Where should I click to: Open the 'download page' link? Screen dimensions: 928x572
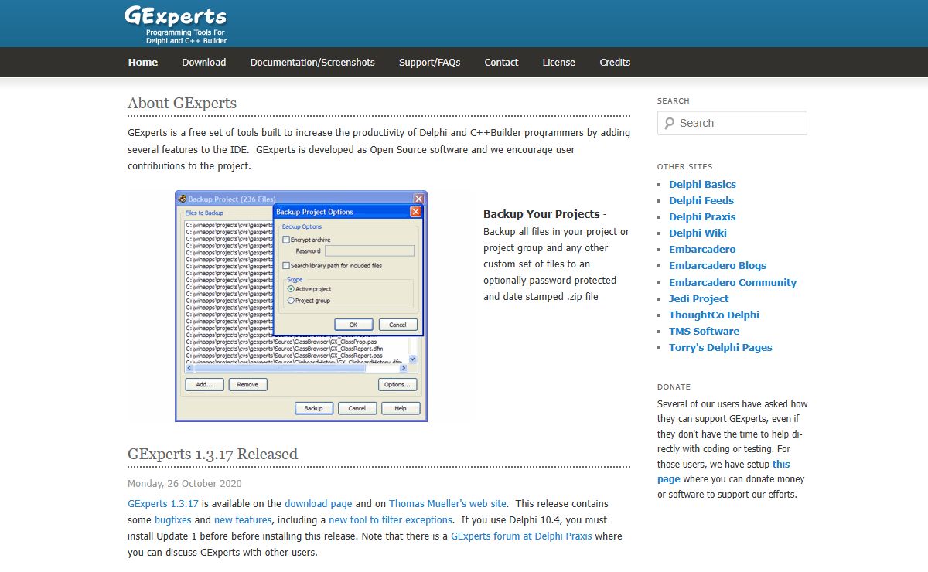[x=319, y=503]
